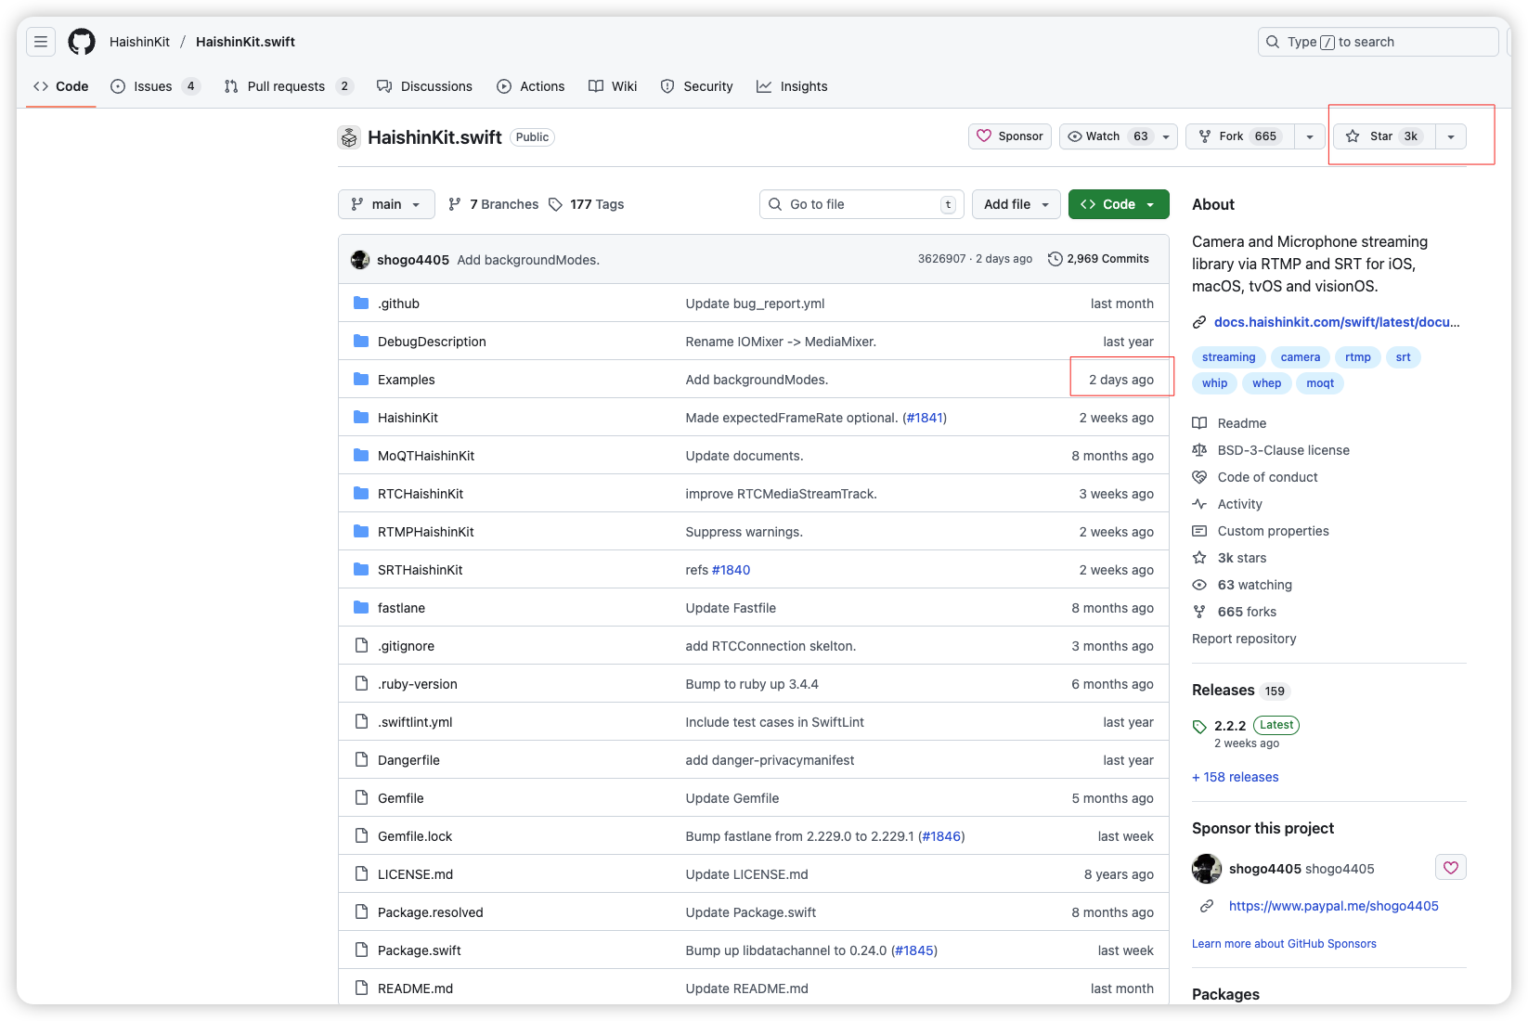Click the Code of conduct heart-hand icon
1528x1021 pixels.
click(x=1199, y=477)
